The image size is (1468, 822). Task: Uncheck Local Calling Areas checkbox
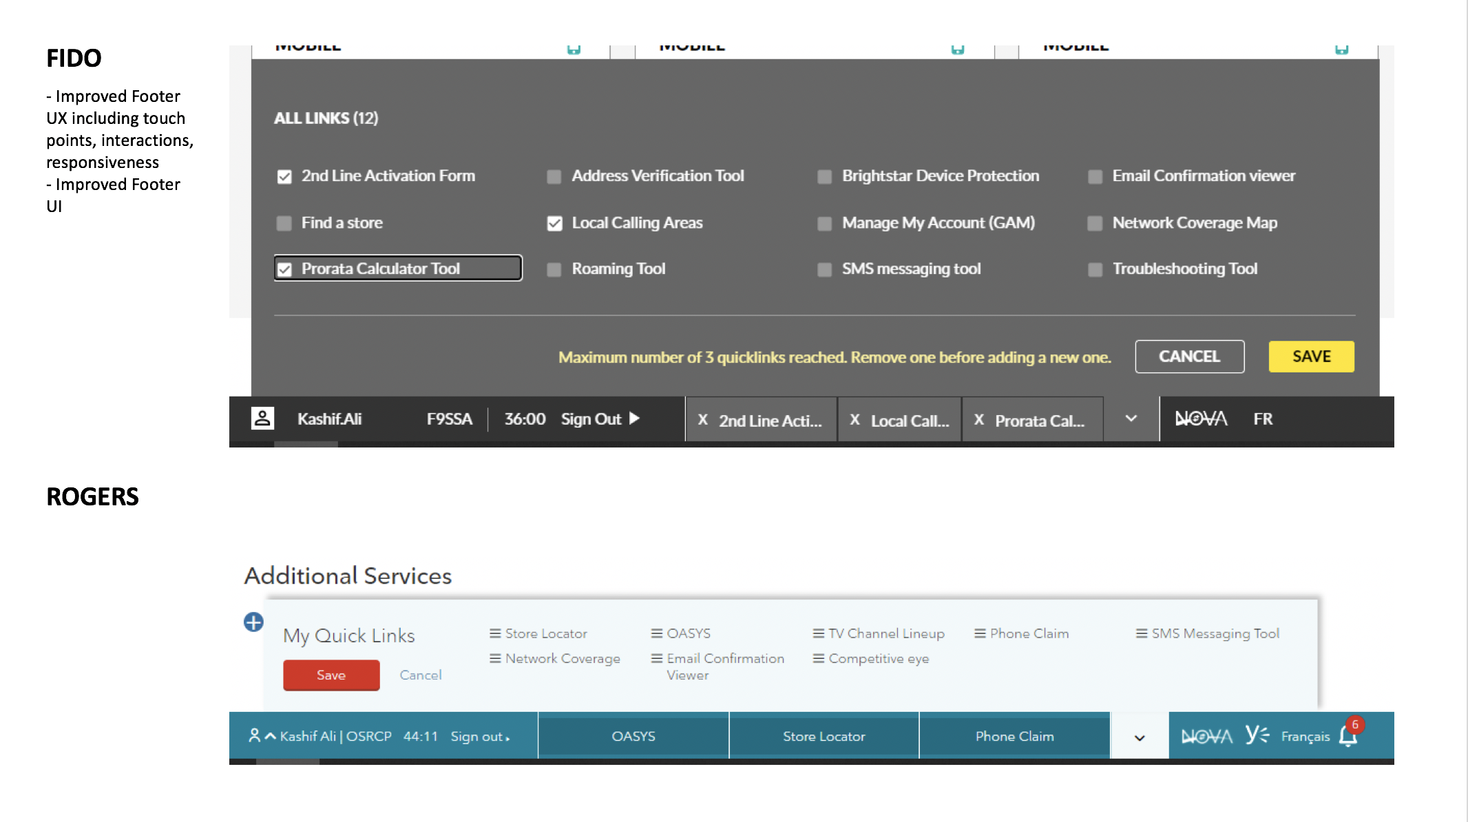pyautogui.click(x=554, y=223)
